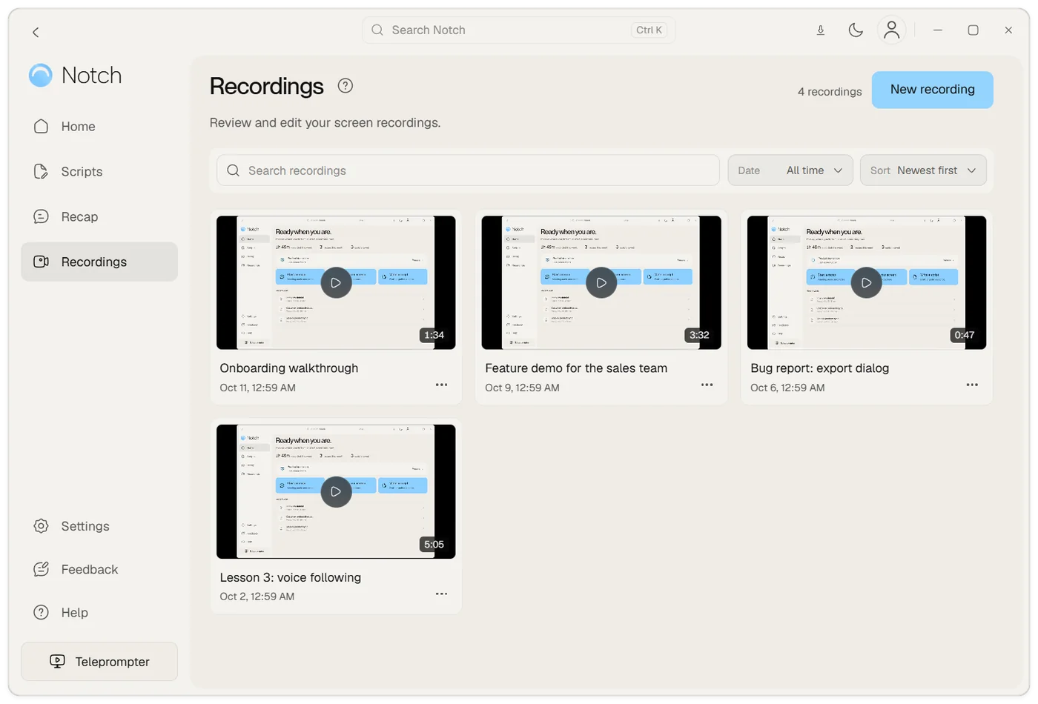Click the Bug report: export dialog title
The height and width of the screenshot is (704, 1038).
point(819,368)
